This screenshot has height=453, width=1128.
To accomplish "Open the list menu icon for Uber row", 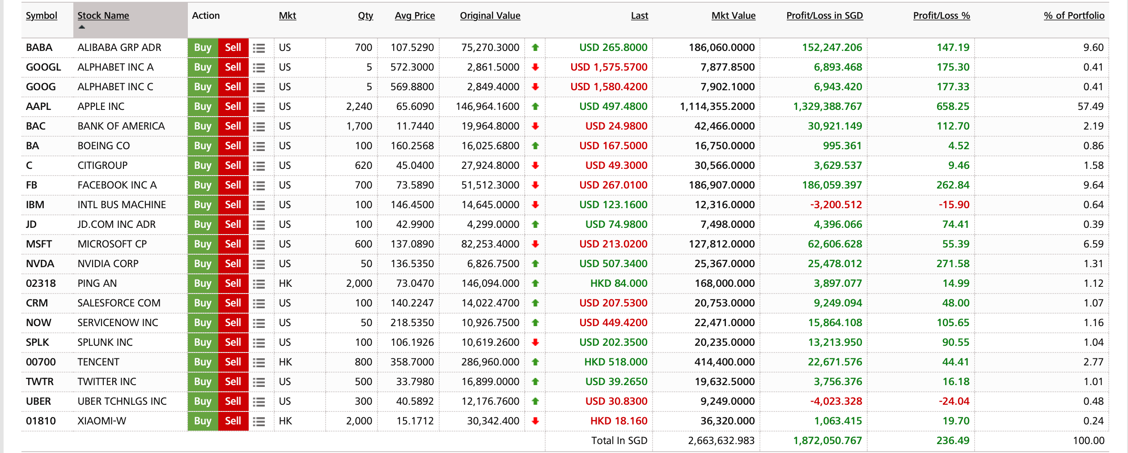I will [259, 402].
